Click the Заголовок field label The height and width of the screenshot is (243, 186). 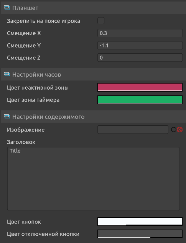(x=21, y=142)
